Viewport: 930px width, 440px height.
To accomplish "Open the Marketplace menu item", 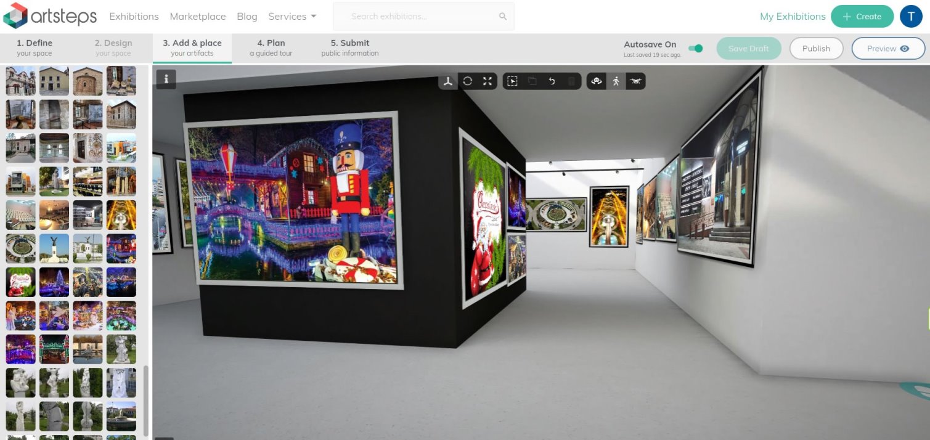I will pos(198,17).
